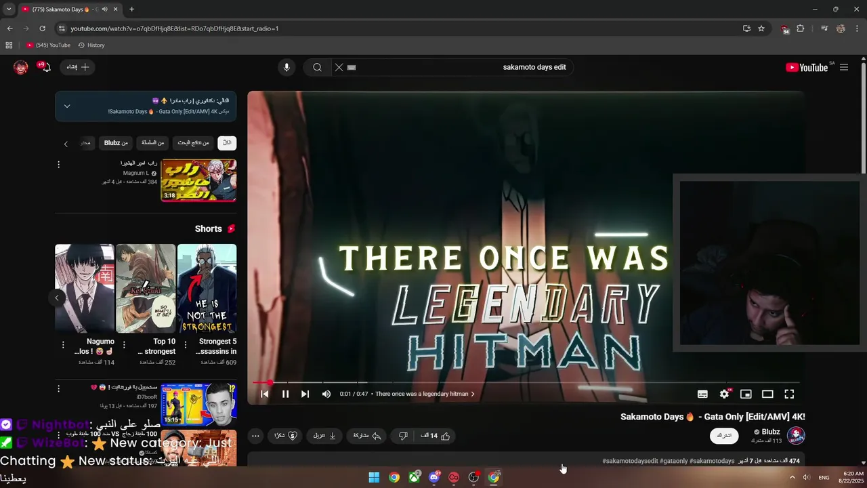Open Blubz channel avatar
Image resolution: width=867 pixels, height=488 pixels.
point(797,436)
